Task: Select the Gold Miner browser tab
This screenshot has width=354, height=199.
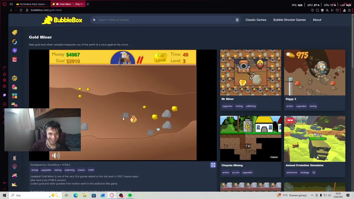Action: (x=68, y=4)
